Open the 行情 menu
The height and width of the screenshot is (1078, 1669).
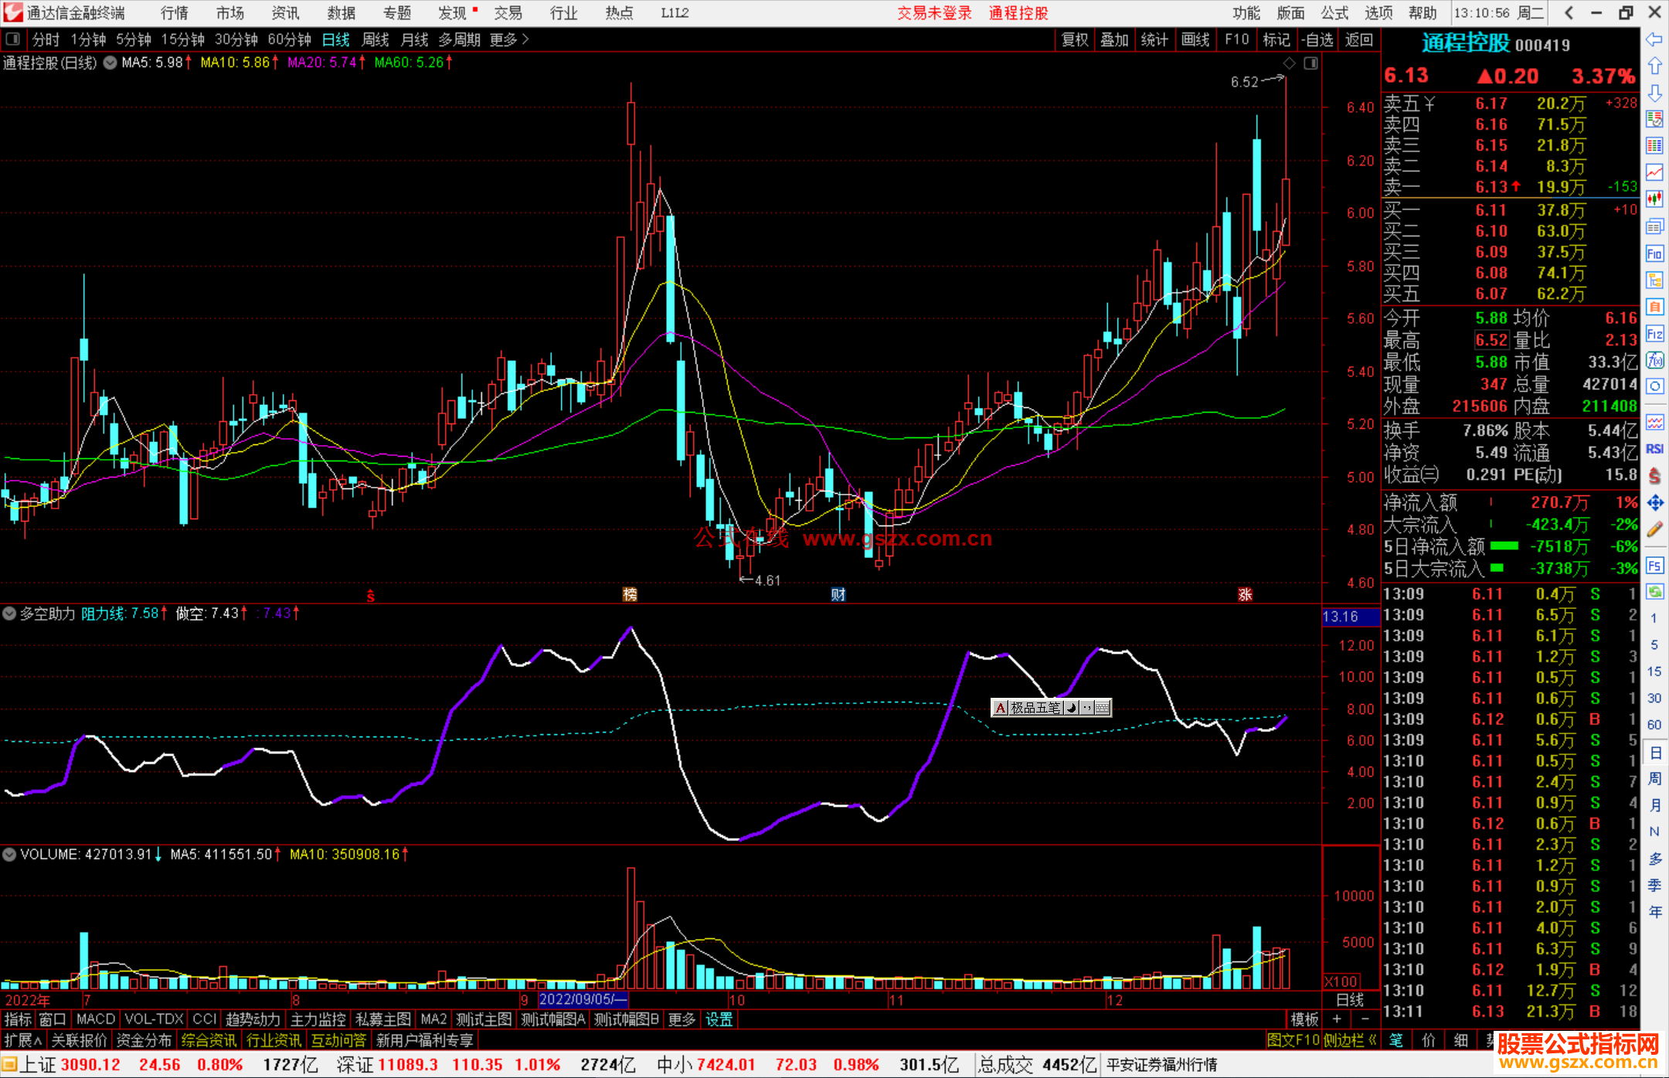[x=174, y=13]
